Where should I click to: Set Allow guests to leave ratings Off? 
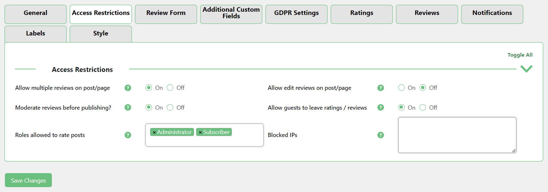[x=423, y=107]
